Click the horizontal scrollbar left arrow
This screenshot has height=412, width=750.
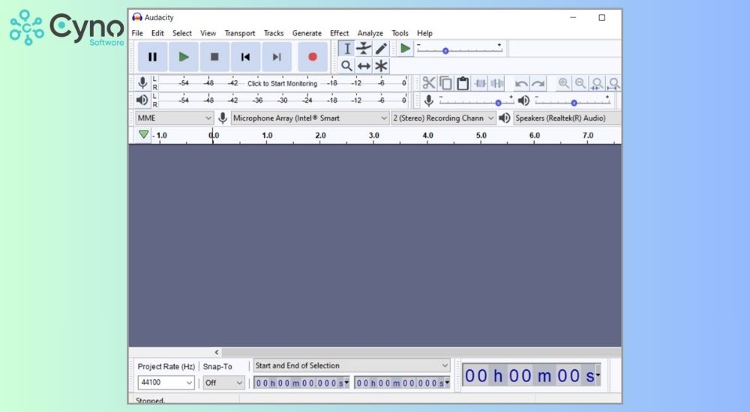click(x=217, y=352)
